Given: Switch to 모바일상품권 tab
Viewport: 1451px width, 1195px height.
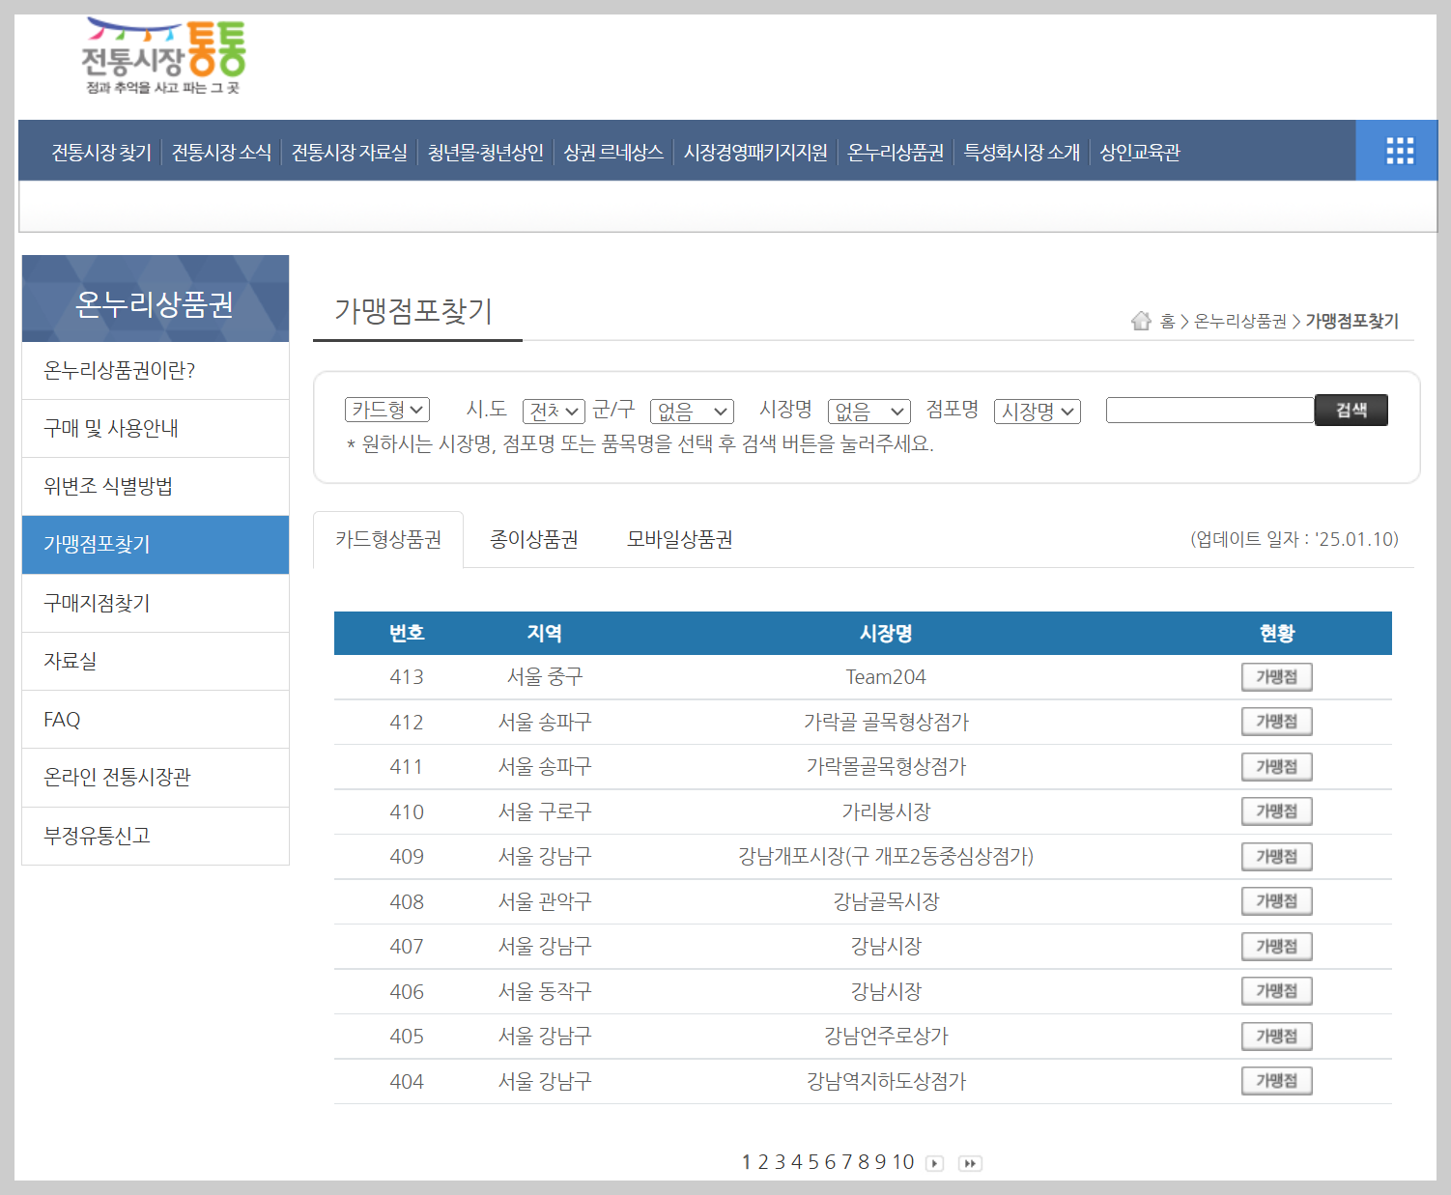Looking at the screenshot, I should click(x=680, y=539).
